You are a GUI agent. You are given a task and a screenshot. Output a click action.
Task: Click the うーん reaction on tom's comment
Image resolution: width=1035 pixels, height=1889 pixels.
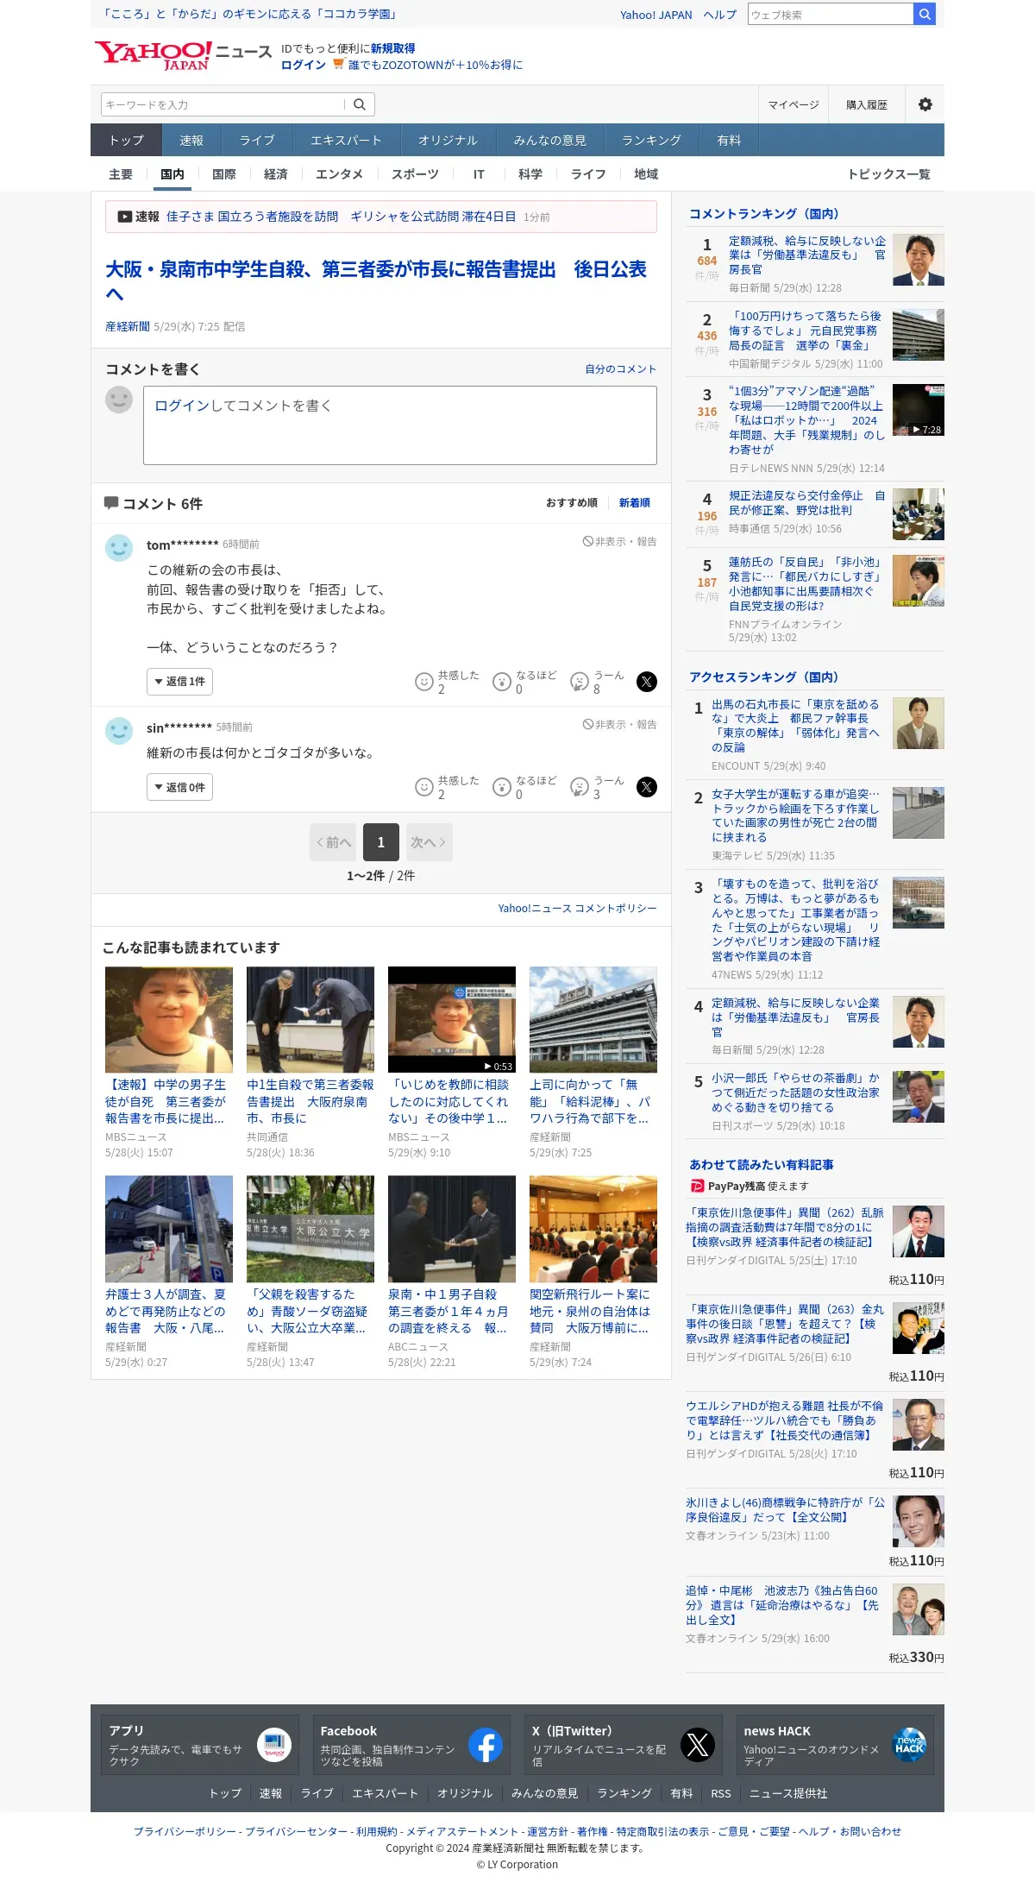tap(598, 682)
